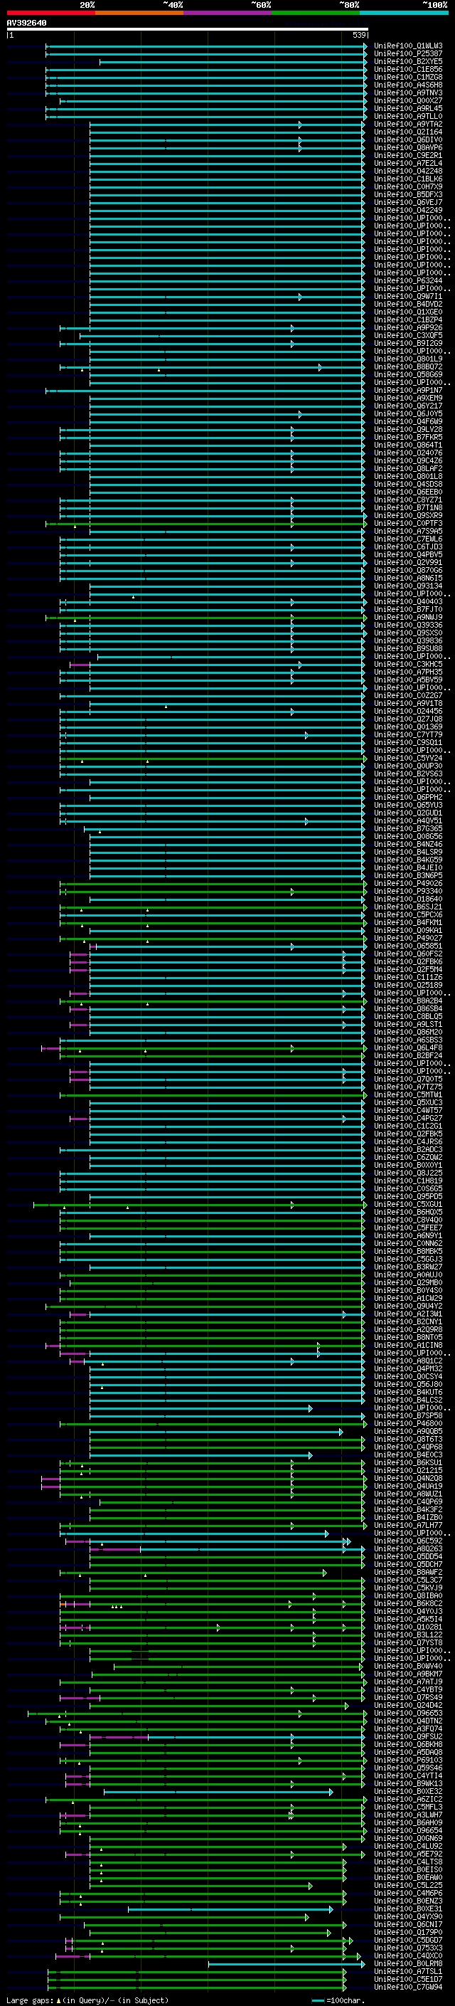Select the UniRef100_Q2F5M4 label

pyautogui.click(x=408, y=968)
